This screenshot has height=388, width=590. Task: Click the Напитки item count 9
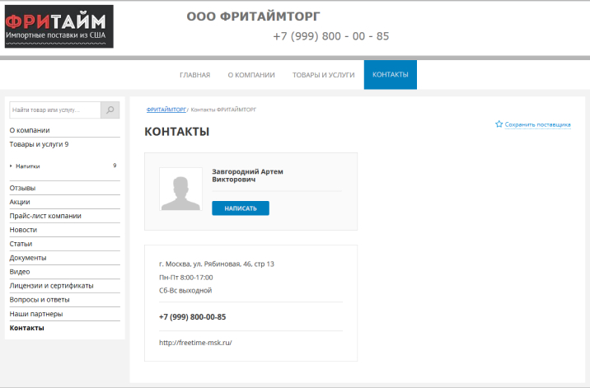(x=115, y=166)
